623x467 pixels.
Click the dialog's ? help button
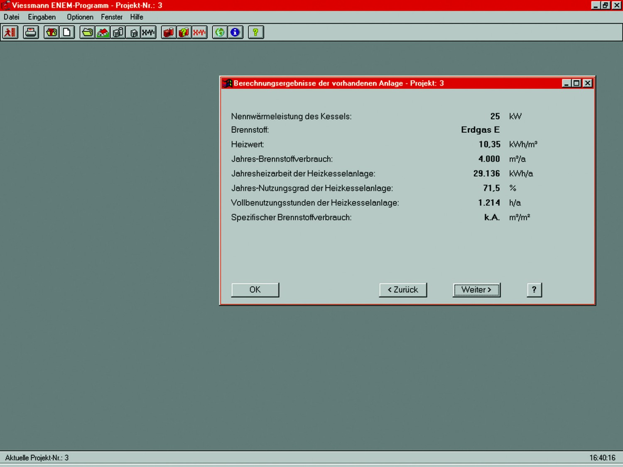[x=534, y=290]
